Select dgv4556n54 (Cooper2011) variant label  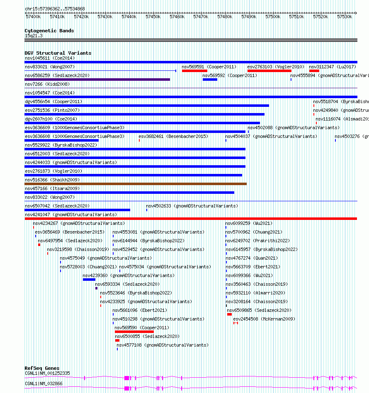(53, 101)
